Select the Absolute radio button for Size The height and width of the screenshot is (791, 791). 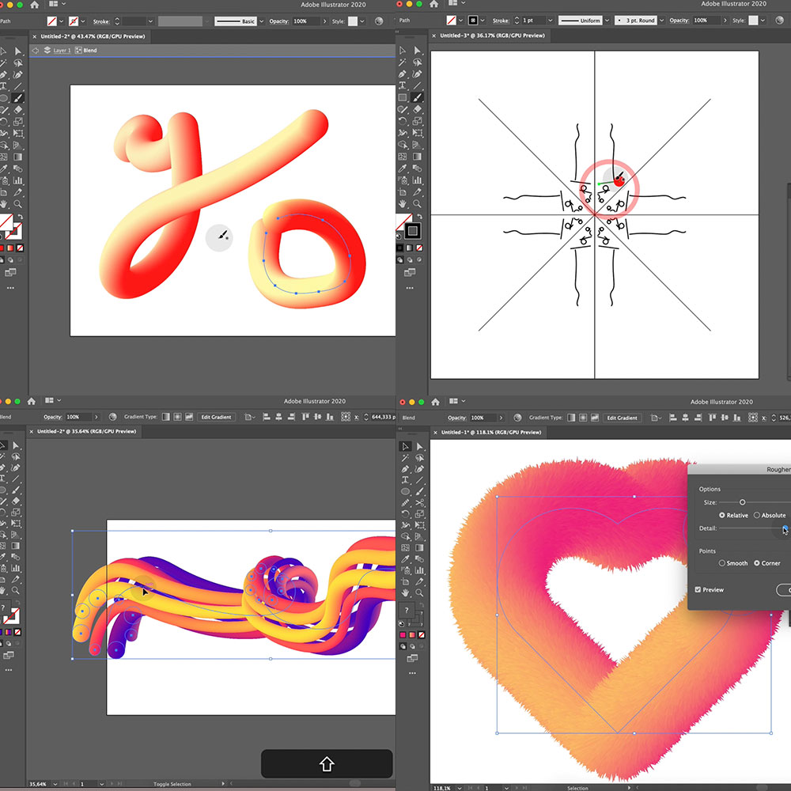click(757, 515)
